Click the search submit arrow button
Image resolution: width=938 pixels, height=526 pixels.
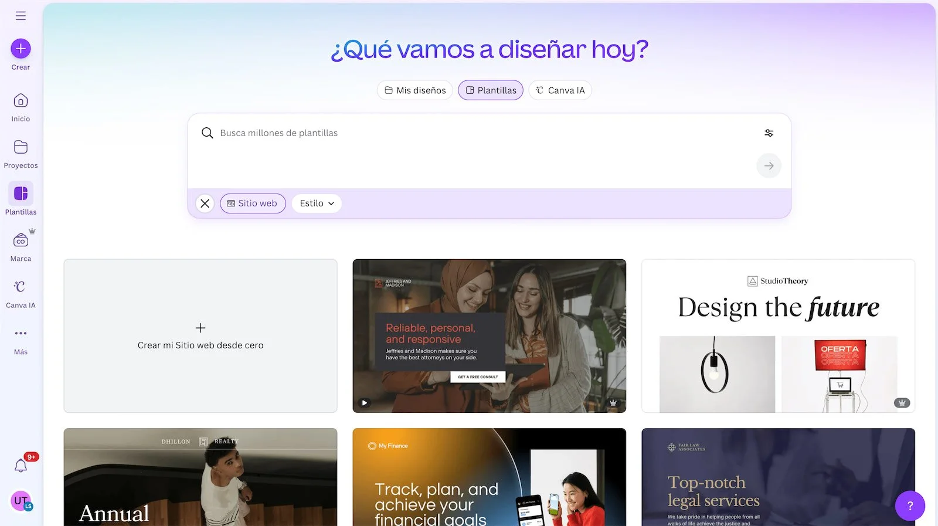[x=769, y=166]
